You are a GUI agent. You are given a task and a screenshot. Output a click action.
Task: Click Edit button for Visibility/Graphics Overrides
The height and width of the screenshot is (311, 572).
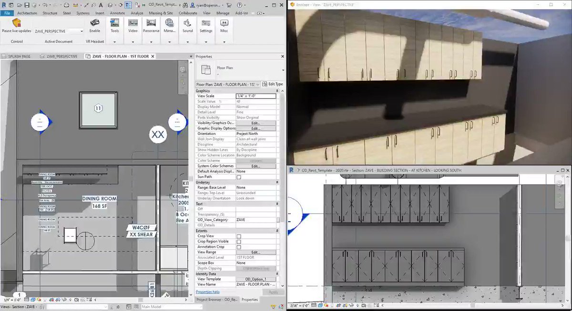click(256, 123)
